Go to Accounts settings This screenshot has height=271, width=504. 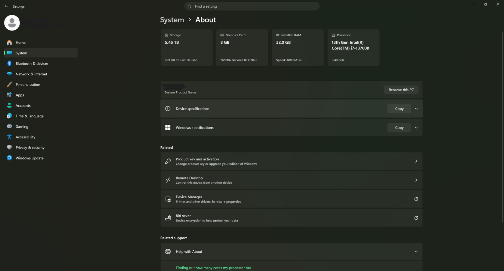41,105
